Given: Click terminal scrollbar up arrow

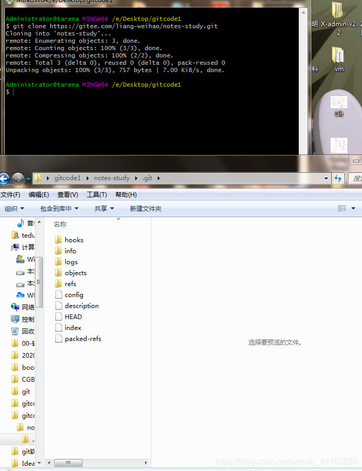Looking at the screenshot, I should 303,13.
